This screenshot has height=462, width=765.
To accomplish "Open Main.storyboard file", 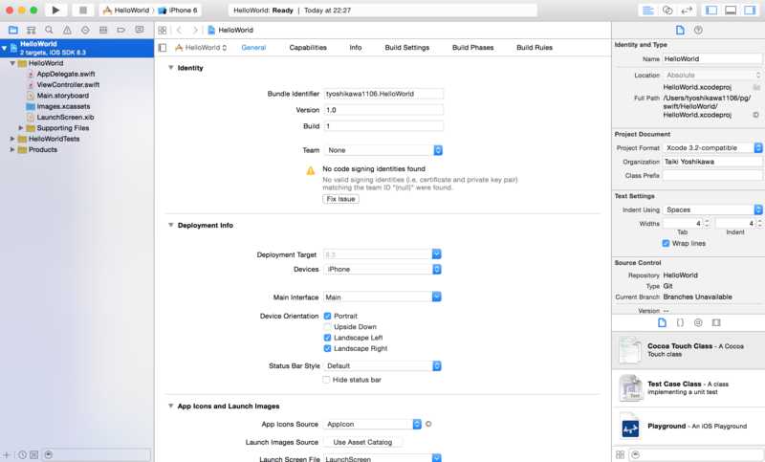I will pos(63,96).
